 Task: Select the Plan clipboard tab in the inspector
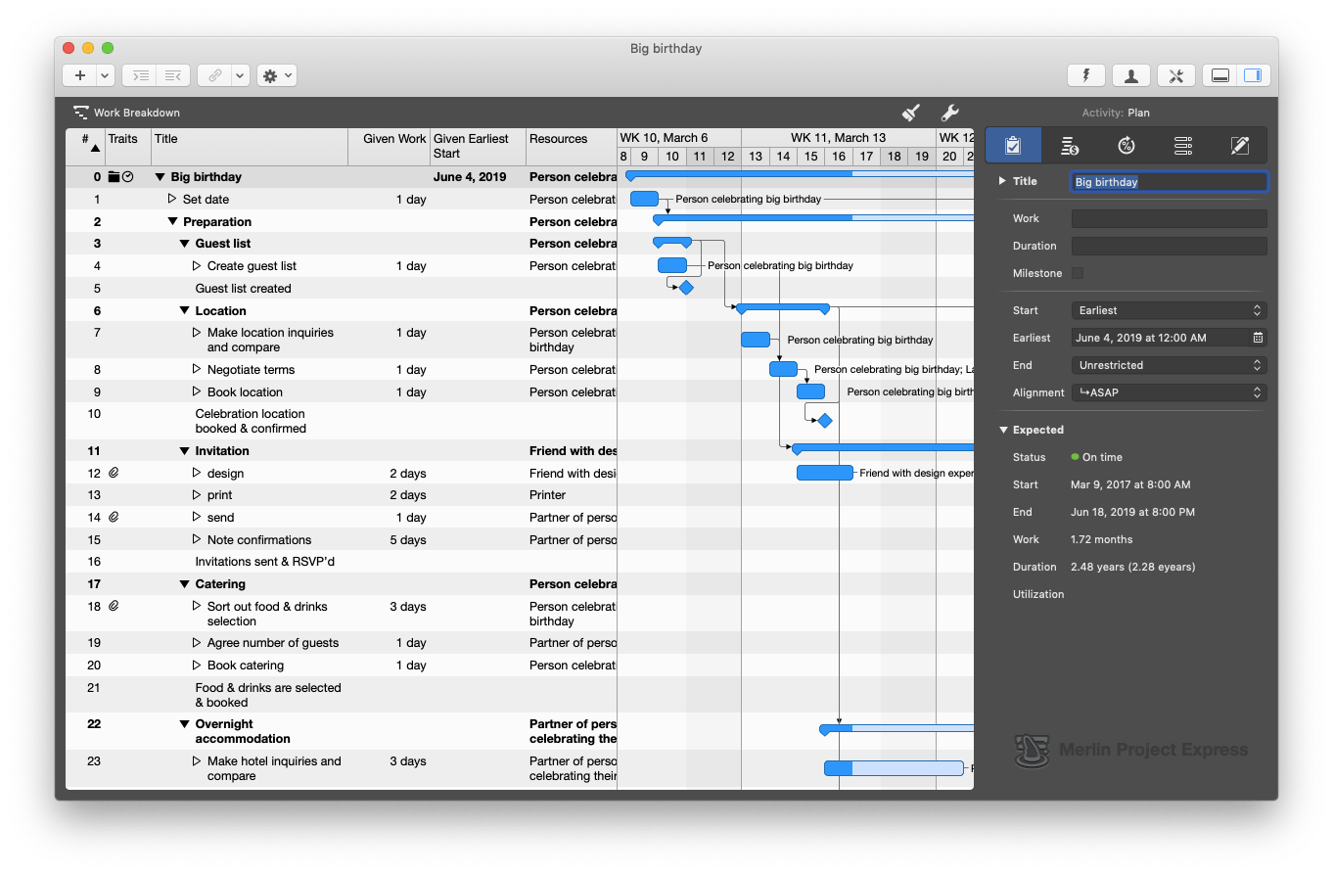click(x=1013, y=145)
